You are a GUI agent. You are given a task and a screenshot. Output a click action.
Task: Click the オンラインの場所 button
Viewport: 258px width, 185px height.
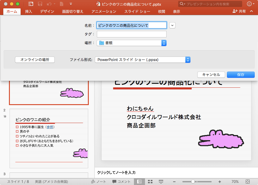[x=35, y=60]
